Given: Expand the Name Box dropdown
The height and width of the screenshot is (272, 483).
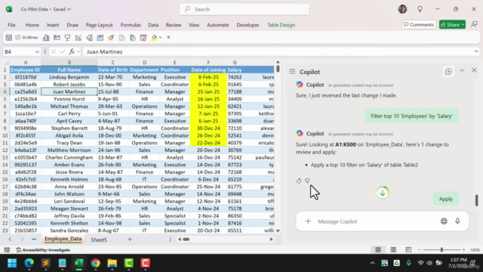Looking at the screenshot, I should click(37, 52).
